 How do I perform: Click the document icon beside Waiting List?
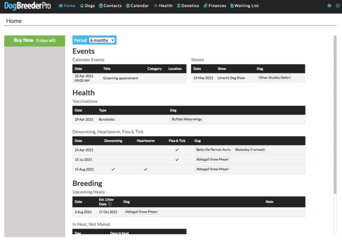click(x=232, y=6)
